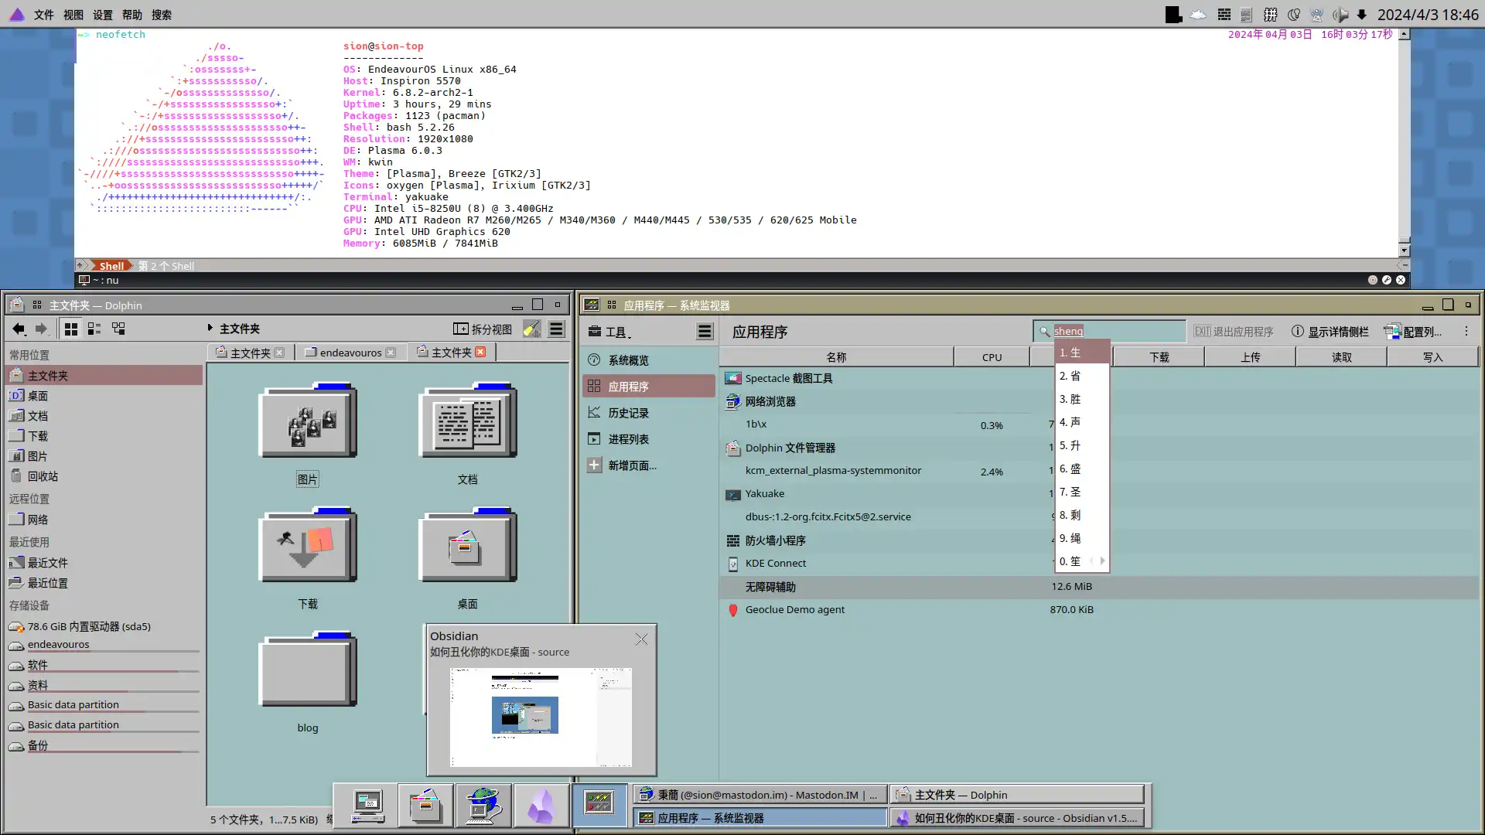Image resolution: width=1485 pixels, height=835 pixels.
Task: Expand the 主文件夹 breadcrumb arrow
Action: click(x=210, y=329)
